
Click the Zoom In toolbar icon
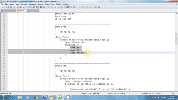(x=48, y=7)
